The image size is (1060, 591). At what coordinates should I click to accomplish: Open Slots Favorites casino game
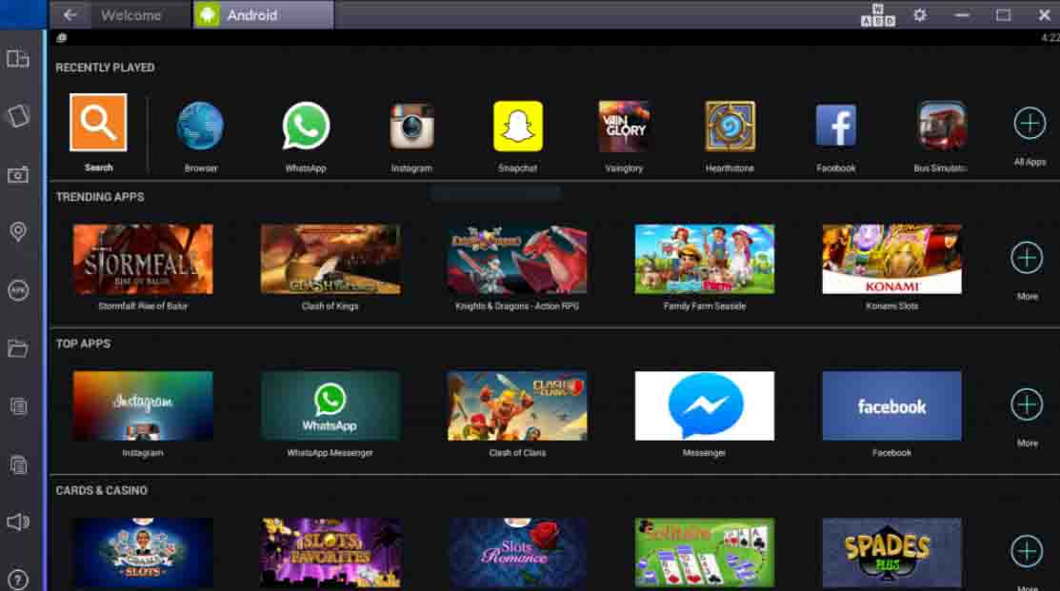pos(330,553)
